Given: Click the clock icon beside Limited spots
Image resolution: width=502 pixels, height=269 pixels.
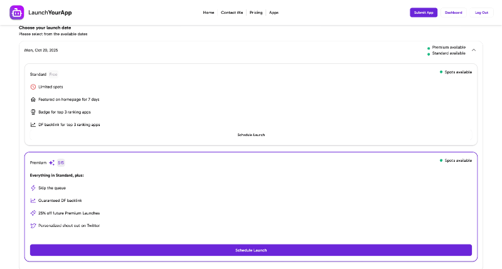Looking at the screenshot, I should [33, 87].
